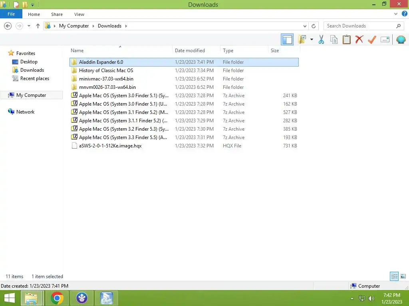Viewport: 409px width, 306px height.
Task: Select System 3.1.1 Finder 5.2 archive
Action: [184, 120]
